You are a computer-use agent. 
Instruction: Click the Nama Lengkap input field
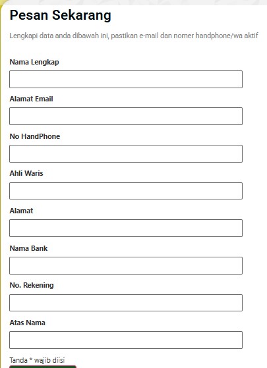pyautogui.click(x=126, y=79)
